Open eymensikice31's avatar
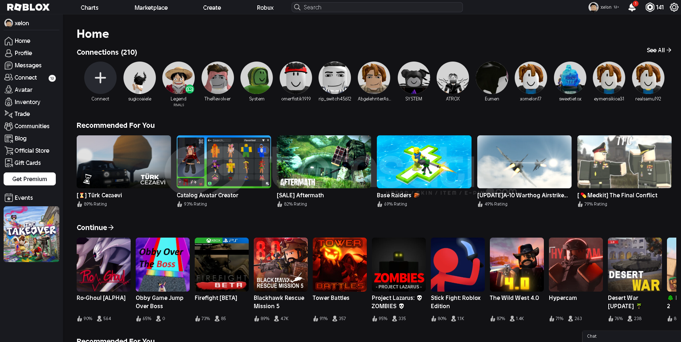This screenshot has width=681, height=342. (609, 78)
